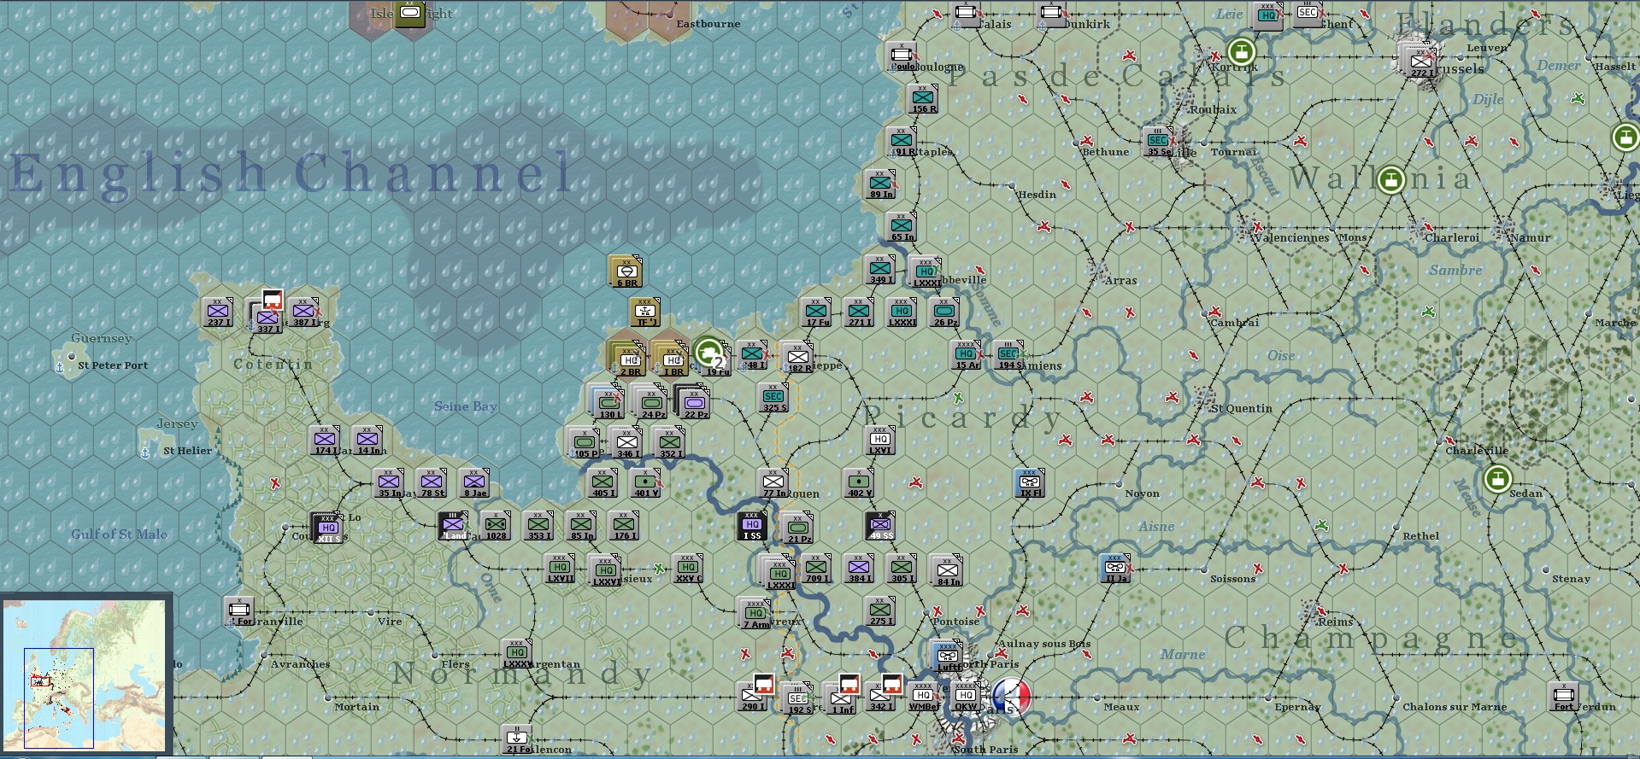Select the 325 S security unit counter

point(773,397)
